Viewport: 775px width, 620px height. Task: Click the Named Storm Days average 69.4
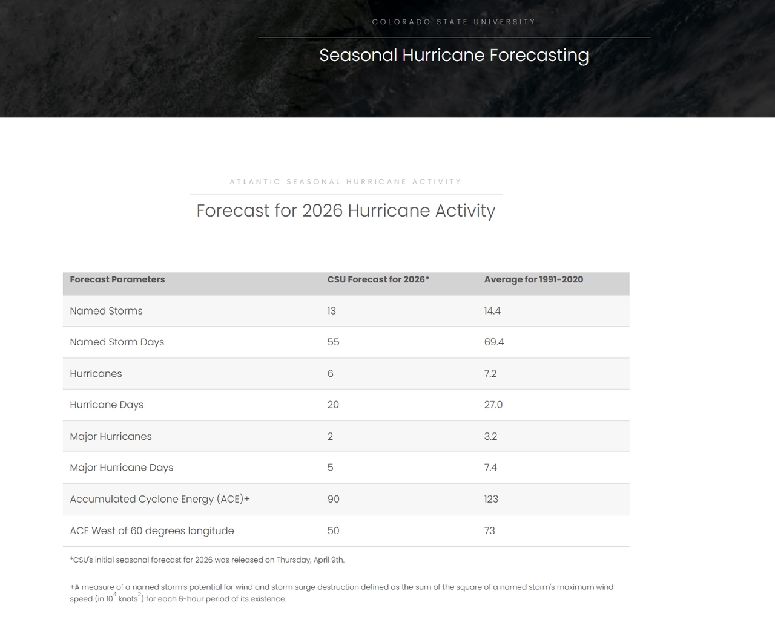coord(494,342)
